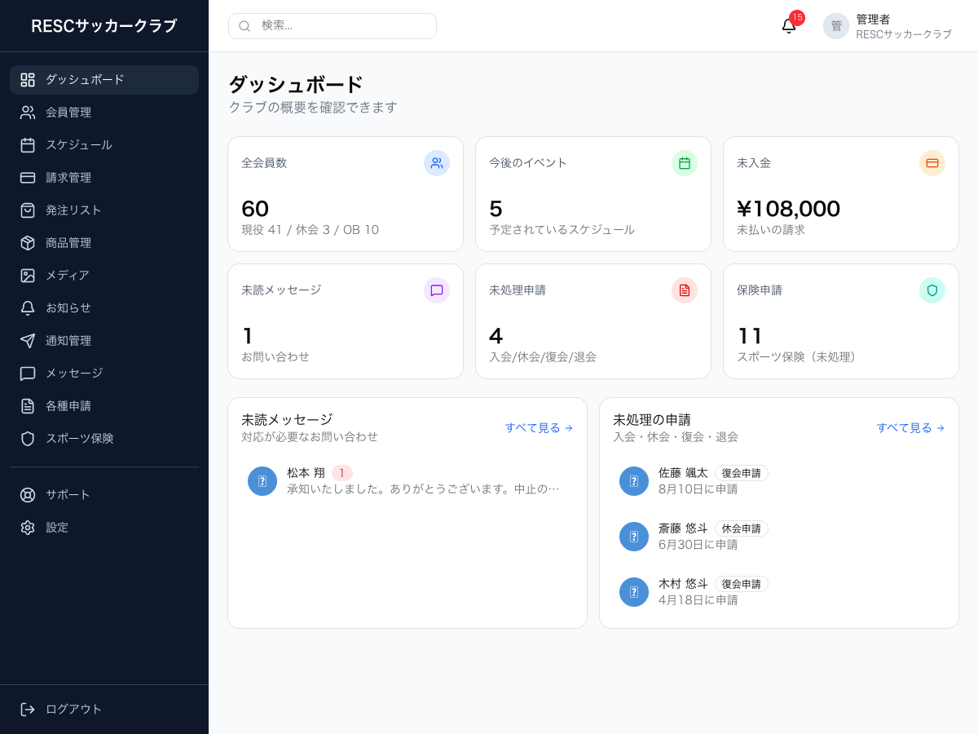Click the メッセージ speech bubble icon in sidebar

(28, 374)
